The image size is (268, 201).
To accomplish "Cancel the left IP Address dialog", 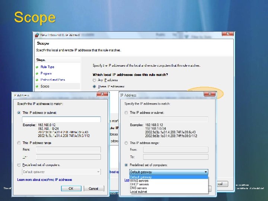I will [x=93, y=188].
